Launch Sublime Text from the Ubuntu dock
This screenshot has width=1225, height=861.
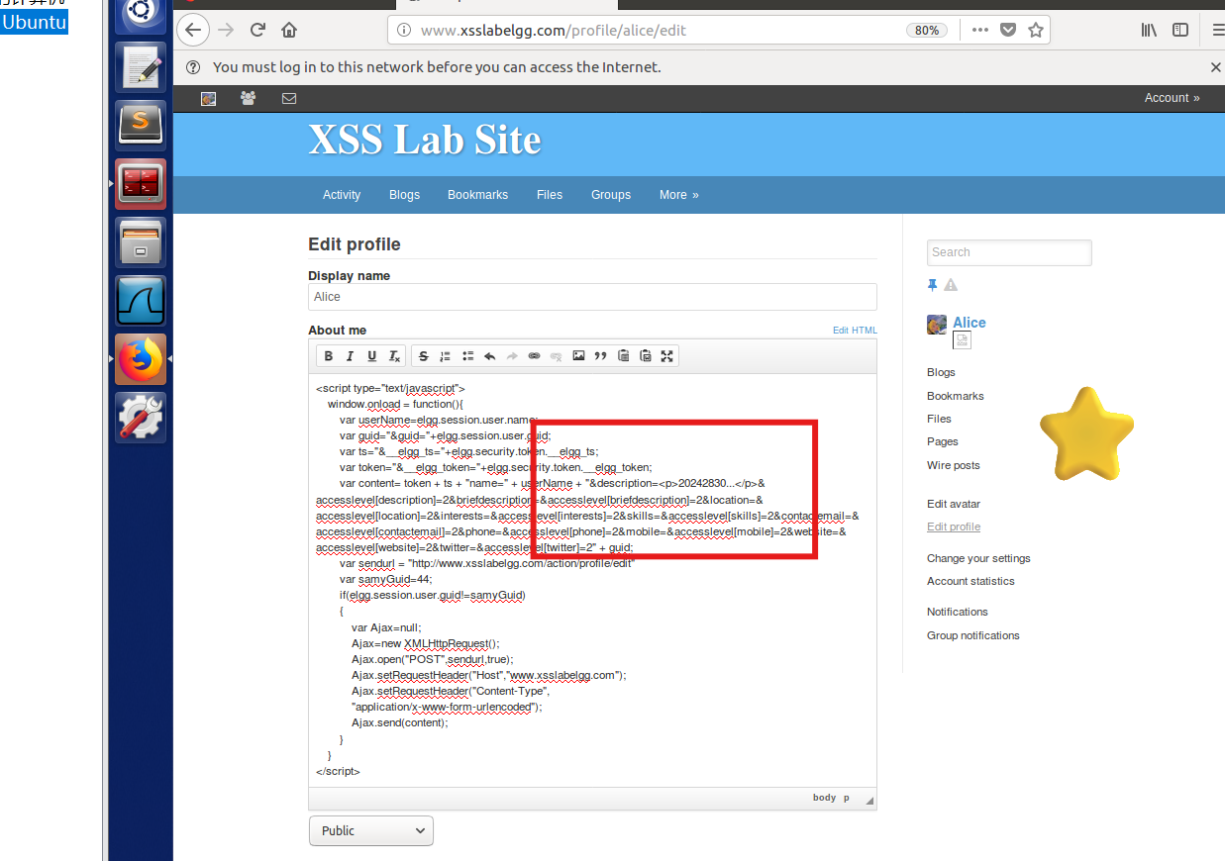141,125
